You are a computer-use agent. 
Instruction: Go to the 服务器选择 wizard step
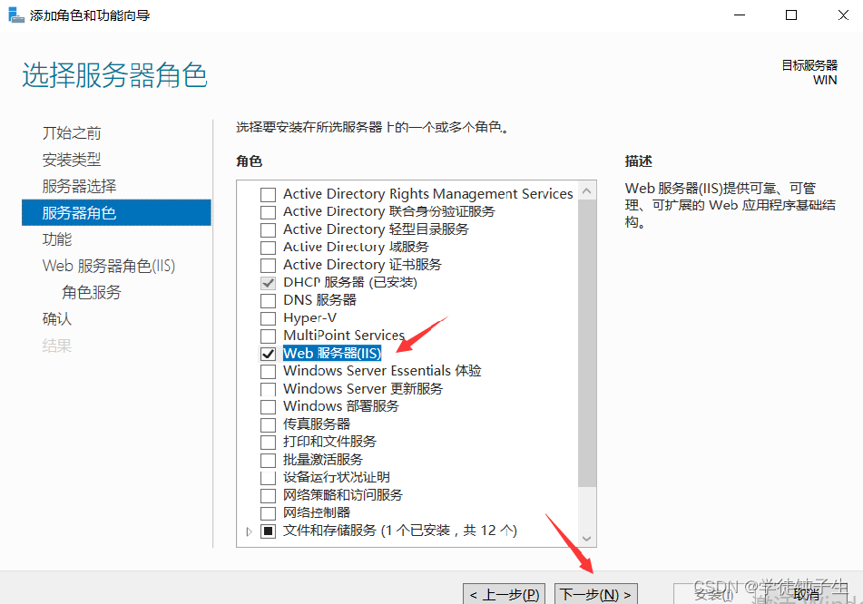click(79, 186)
